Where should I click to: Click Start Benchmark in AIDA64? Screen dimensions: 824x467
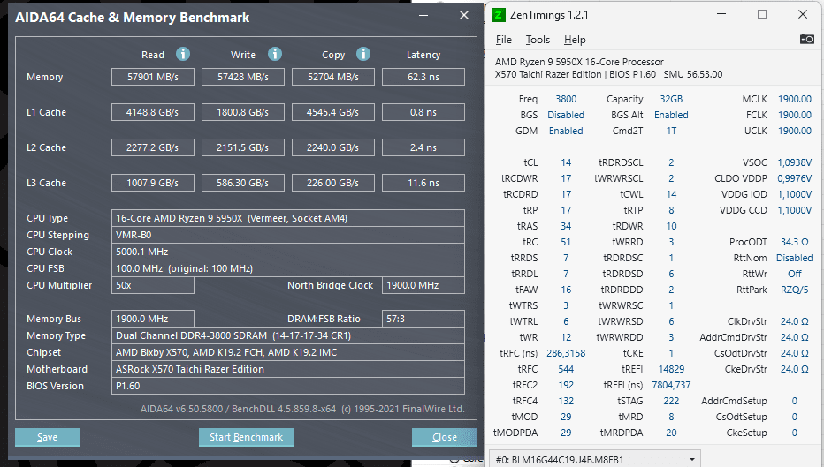coord(246,437)
